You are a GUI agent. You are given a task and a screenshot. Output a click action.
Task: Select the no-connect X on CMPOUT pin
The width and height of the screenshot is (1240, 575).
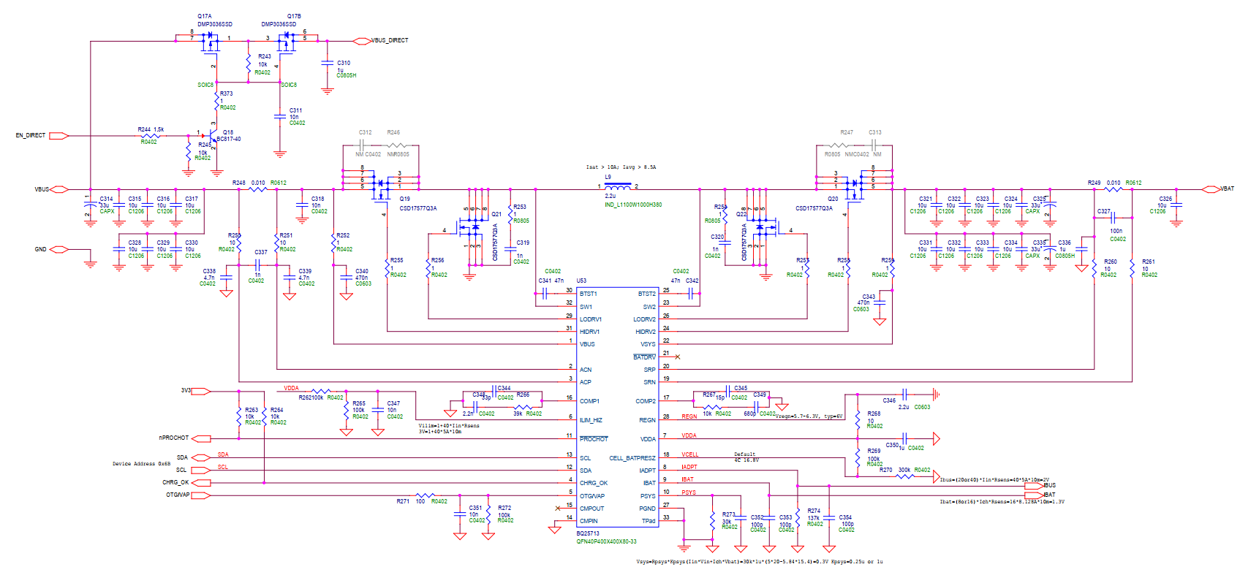[x=558, y=508]
